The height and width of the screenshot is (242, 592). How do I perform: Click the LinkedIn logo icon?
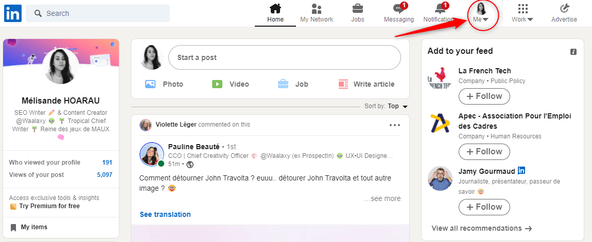click(x=13, y=13)
